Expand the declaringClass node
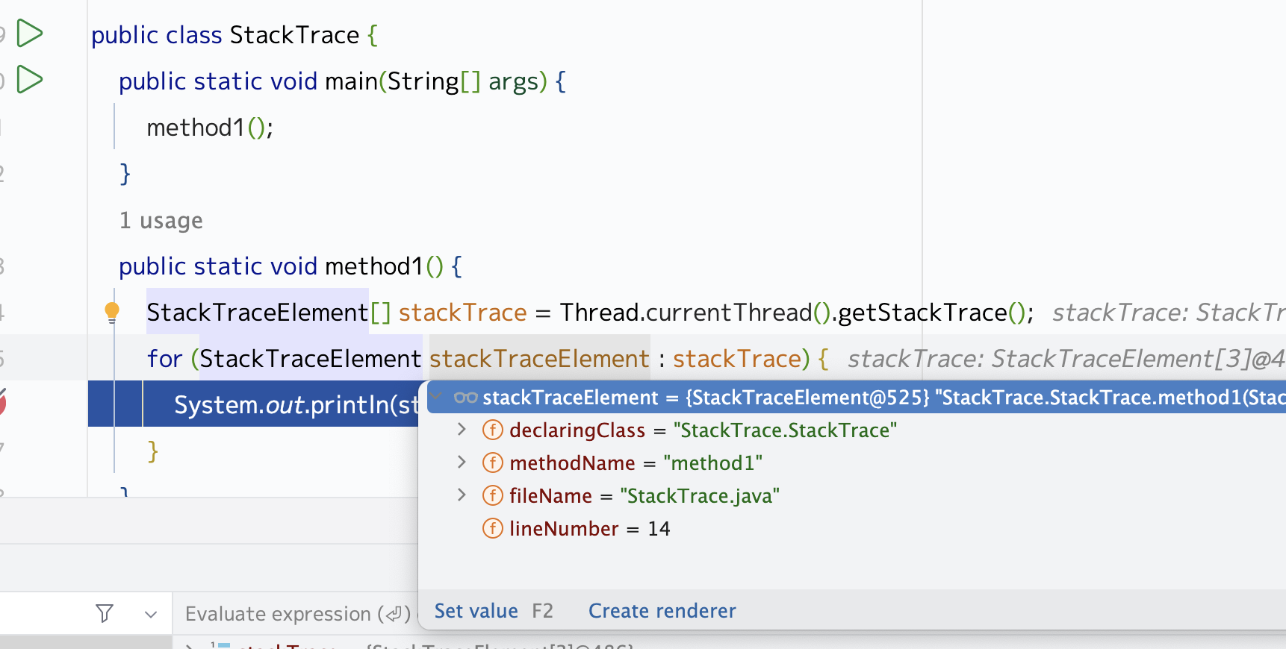The width and height of the screenshot is (1286, 649). 462,430
